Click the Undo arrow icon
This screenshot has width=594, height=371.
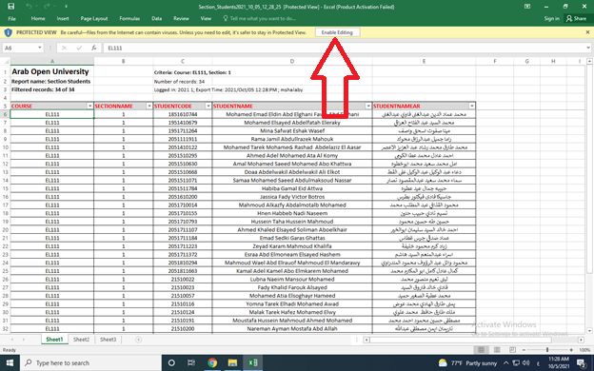29,7
